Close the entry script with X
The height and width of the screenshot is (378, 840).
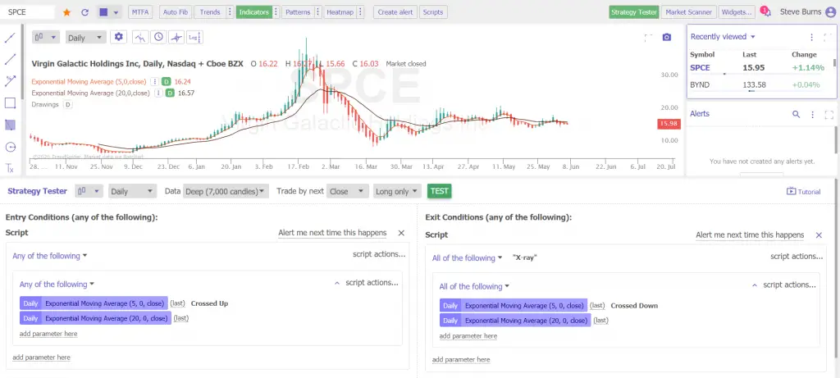point(401,233)
